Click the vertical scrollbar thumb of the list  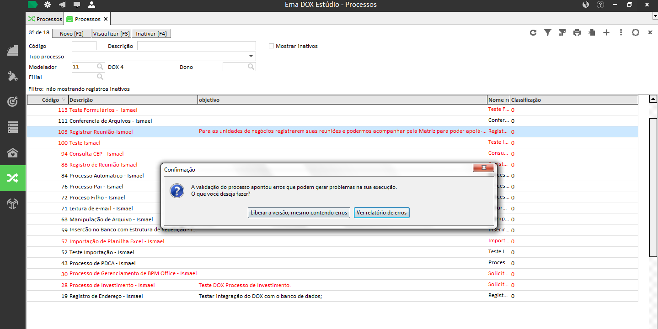(x=653, y=187)
